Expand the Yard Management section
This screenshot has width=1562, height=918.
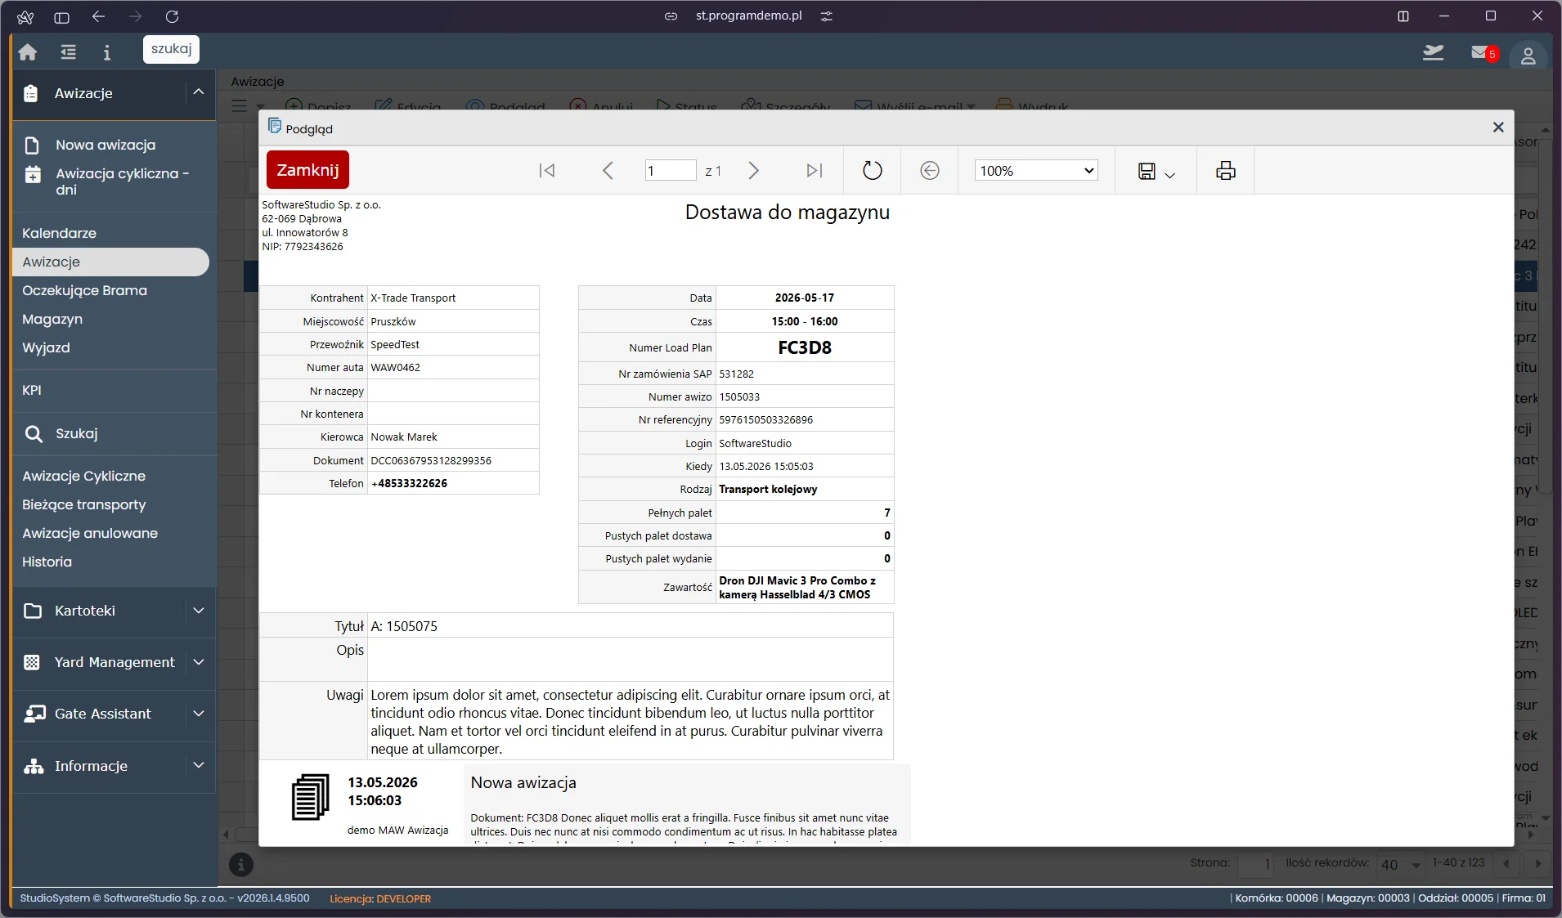point(199,662)
